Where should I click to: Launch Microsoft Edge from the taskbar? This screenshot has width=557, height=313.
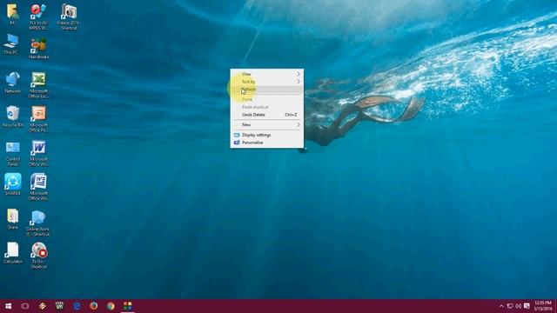click(x=77, y=306)
